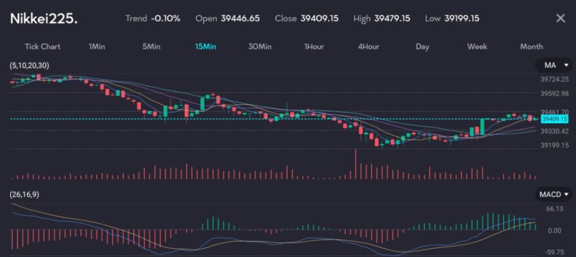Viewport: 576px width, 257px height.
Task: Switch chart to Day timeframe
Action: point(422,47)
